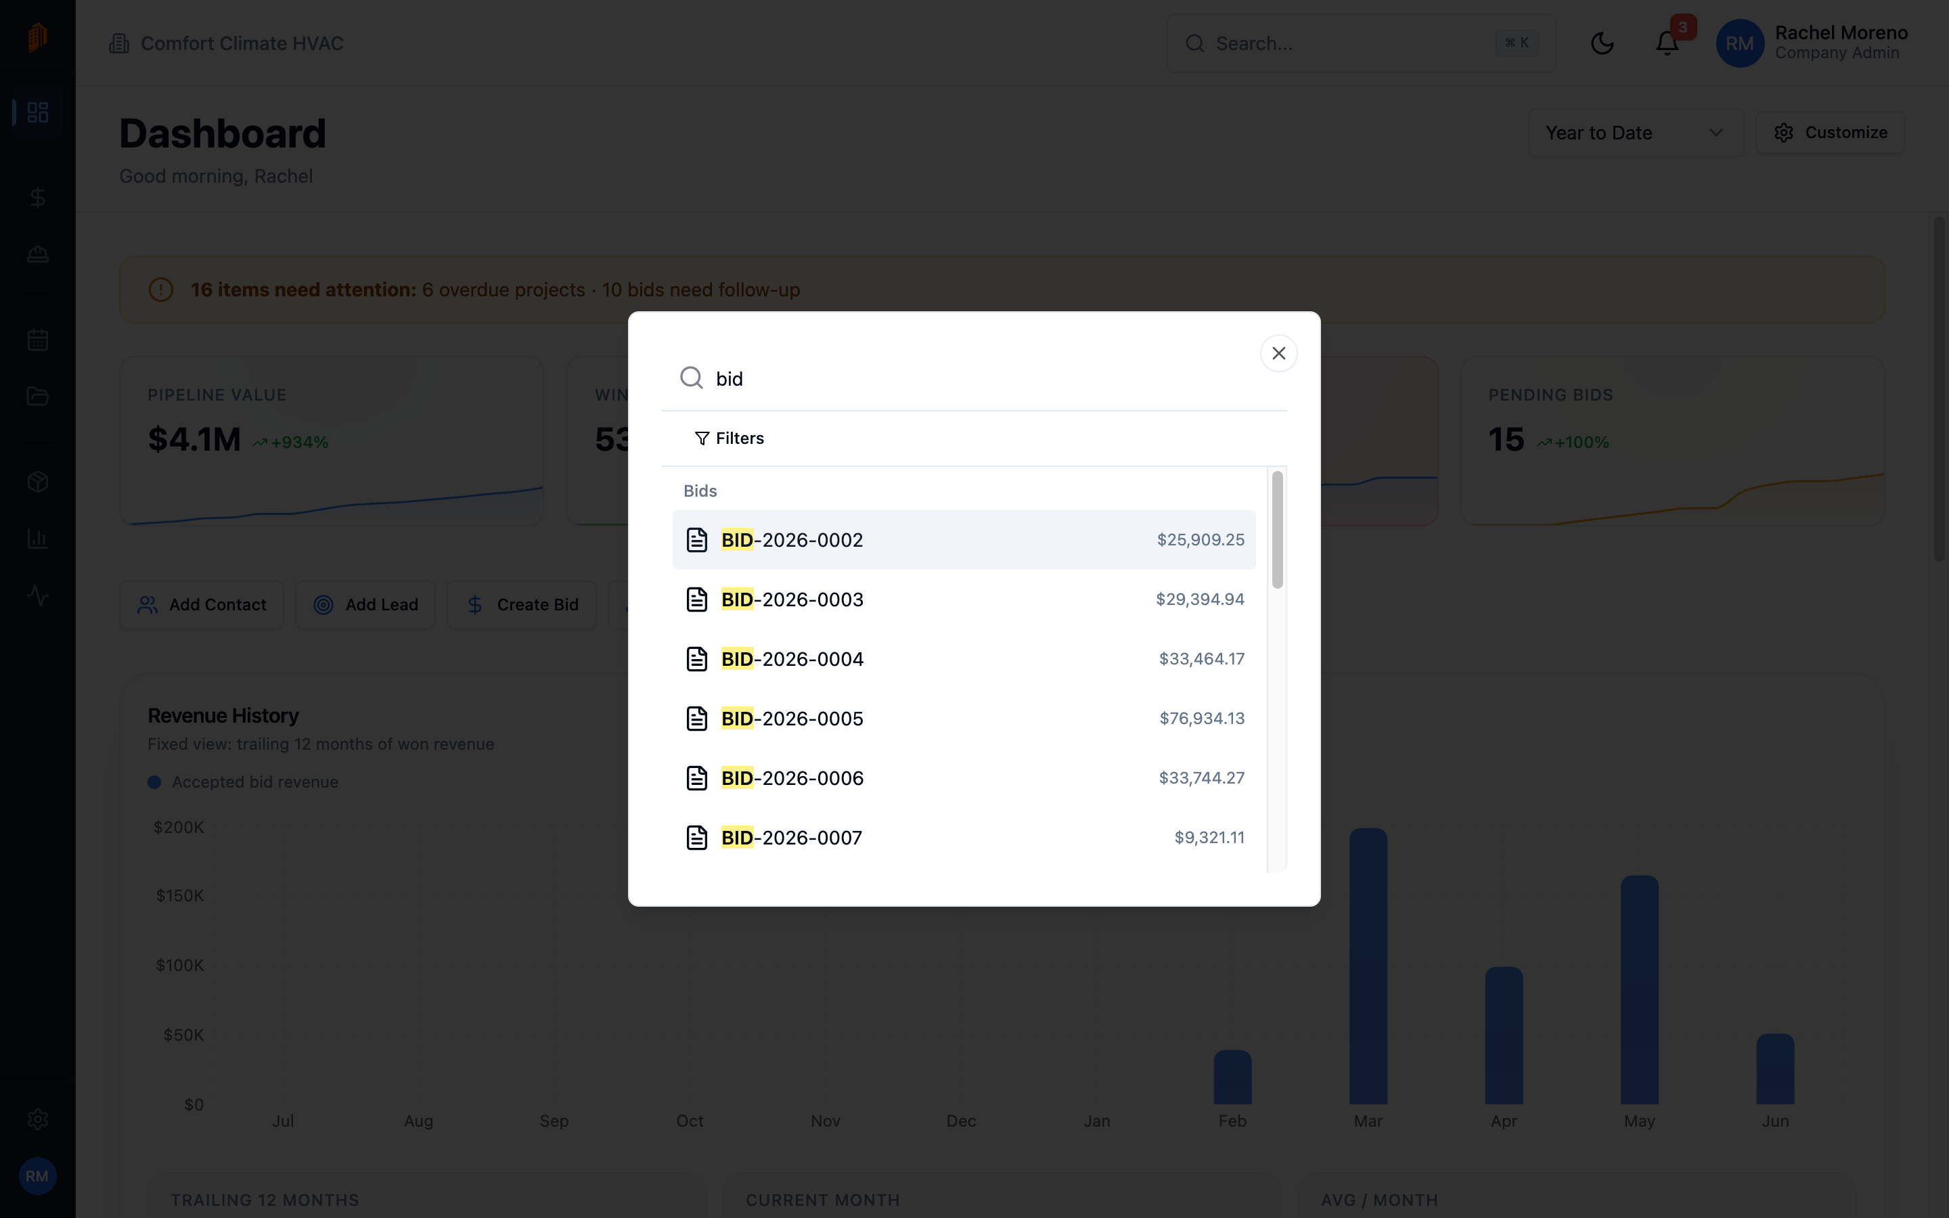Open the Filters option in search
The image size is (1949, 1218).
coord(729,438)
